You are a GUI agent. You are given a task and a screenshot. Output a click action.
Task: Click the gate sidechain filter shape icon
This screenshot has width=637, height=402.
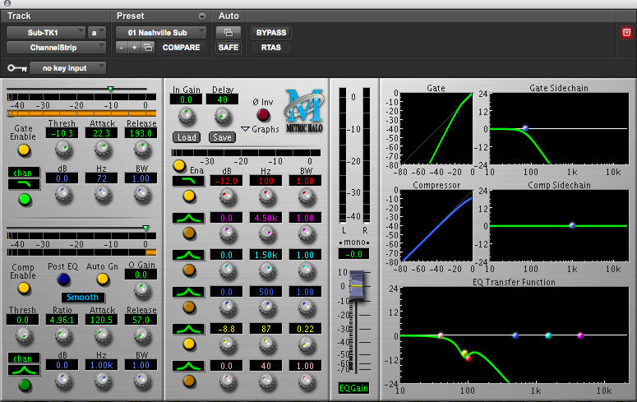coord(24,184)
